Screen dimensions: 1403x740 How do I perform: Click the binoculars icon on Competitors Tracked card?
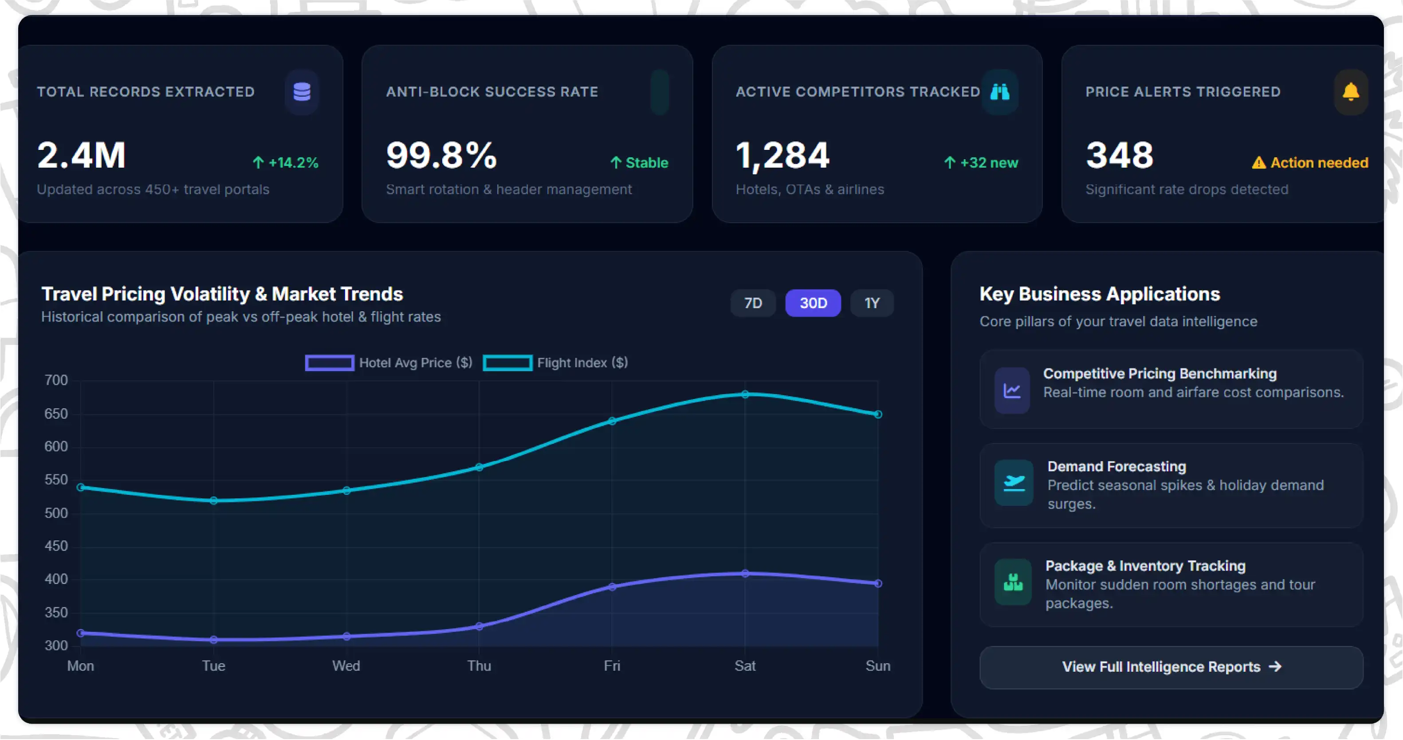(1000, 91)
